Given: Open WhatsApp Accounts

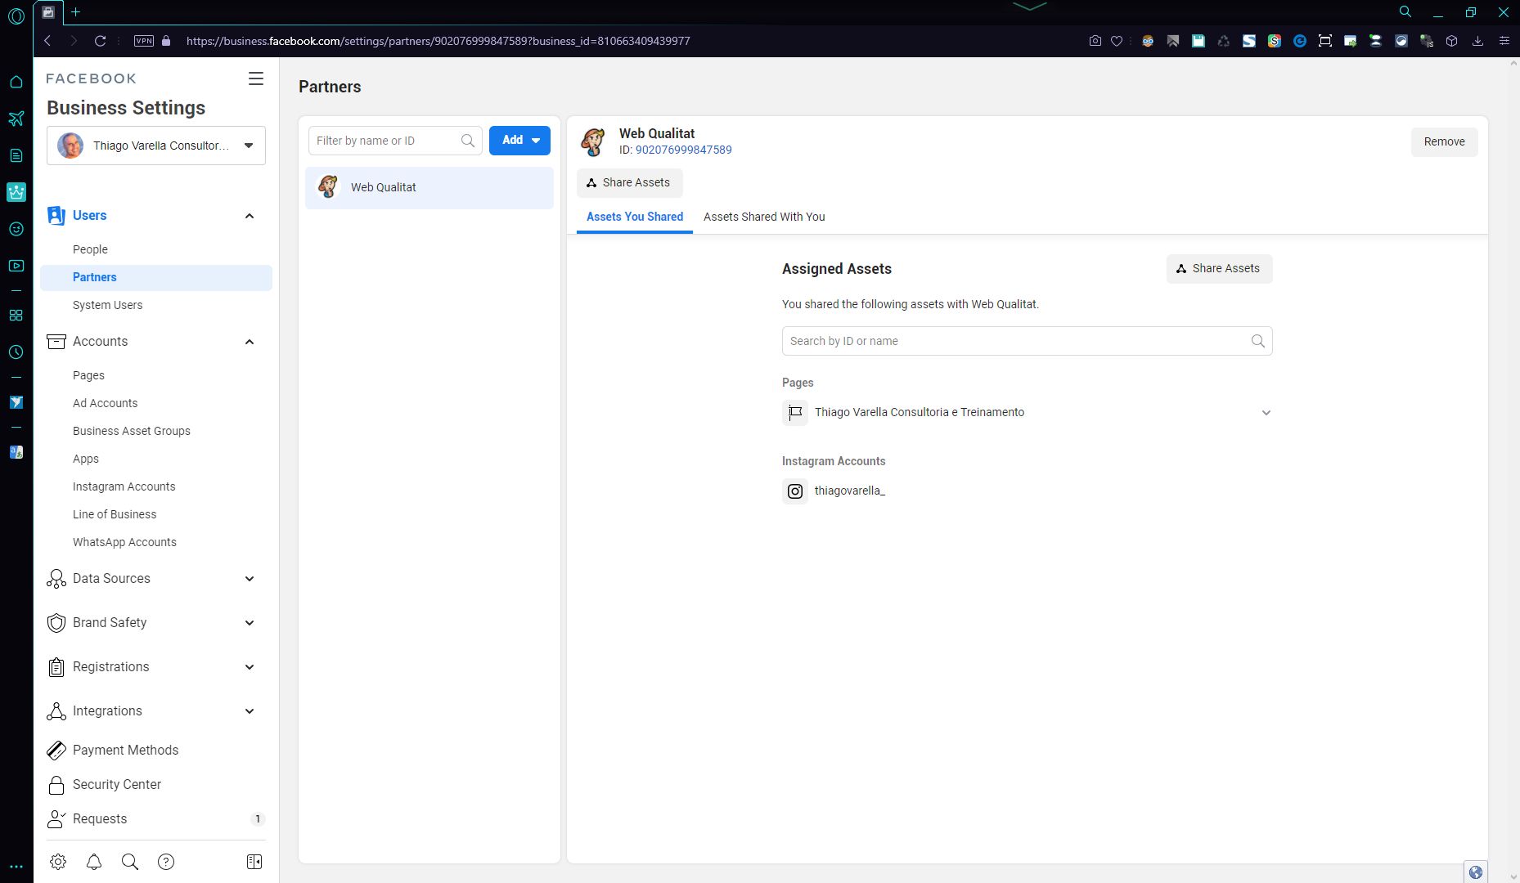Looking at the screenshot, I should pyautogui.click(x=124, y=542).
